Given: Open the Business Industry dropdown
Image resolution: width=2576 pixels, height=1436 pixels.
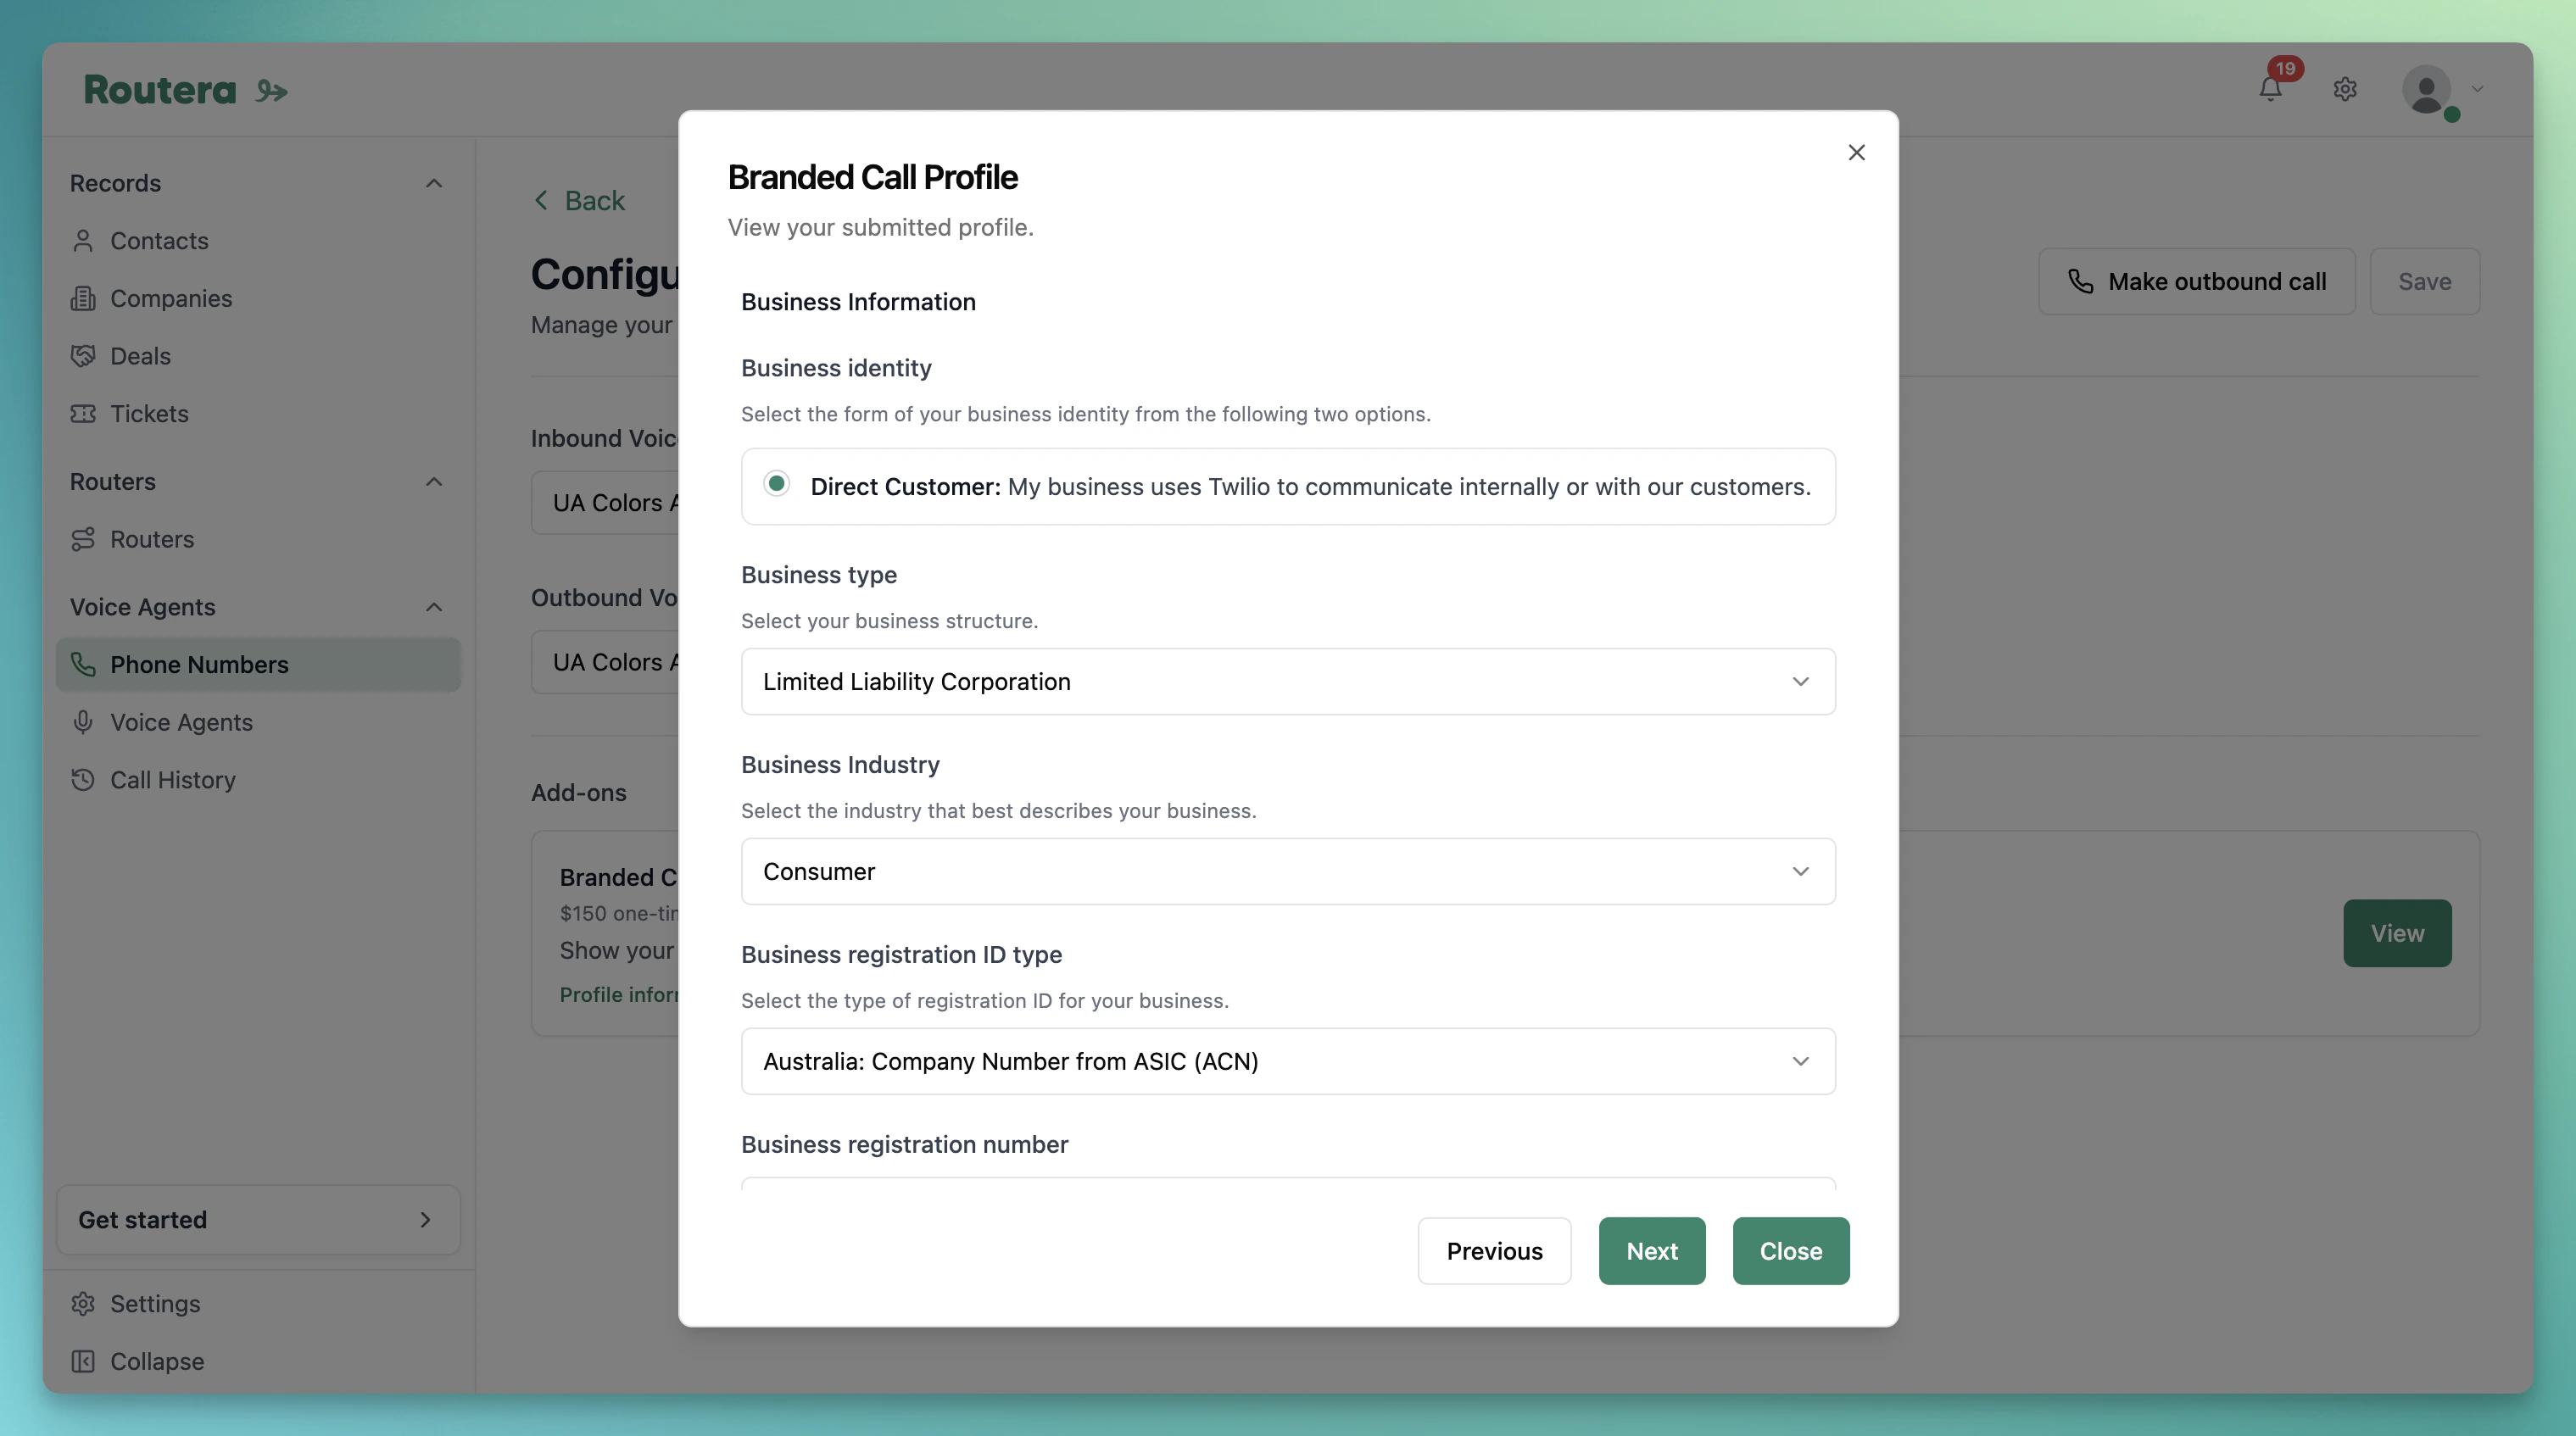Looking at the screenshot, I should click(x=1288, y=871).
